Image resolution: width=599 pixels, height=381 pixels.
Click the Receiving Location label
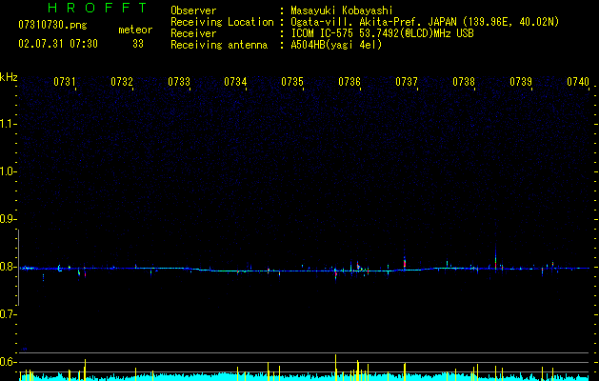[x=222, y=22]
